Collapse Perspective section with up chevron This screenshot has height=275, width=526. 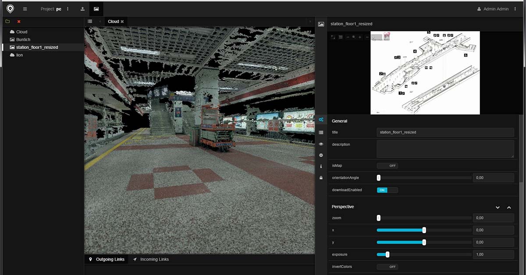coord(509,207)
